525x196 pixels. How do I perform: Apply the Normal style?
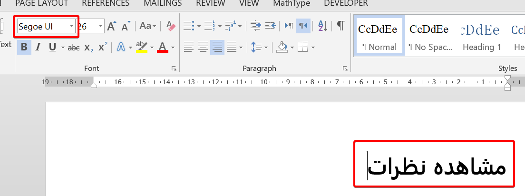pyautogui.click(x=379, y=36)
